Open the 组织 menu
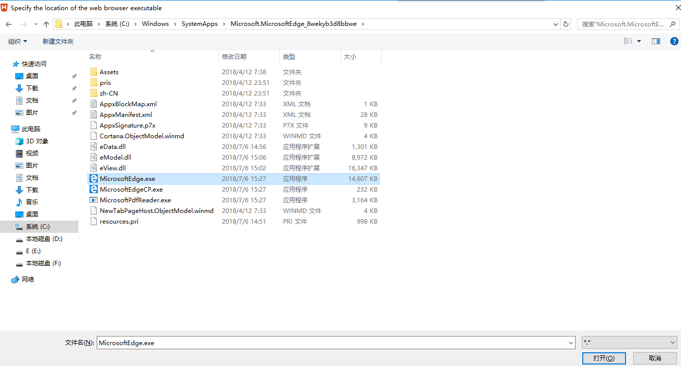Viewport: 681px width, 366px height. click(x=18, y=41)
